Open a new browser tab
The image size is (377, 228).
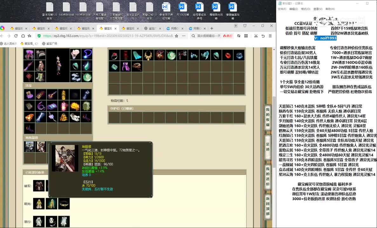[x=212, y=28]
